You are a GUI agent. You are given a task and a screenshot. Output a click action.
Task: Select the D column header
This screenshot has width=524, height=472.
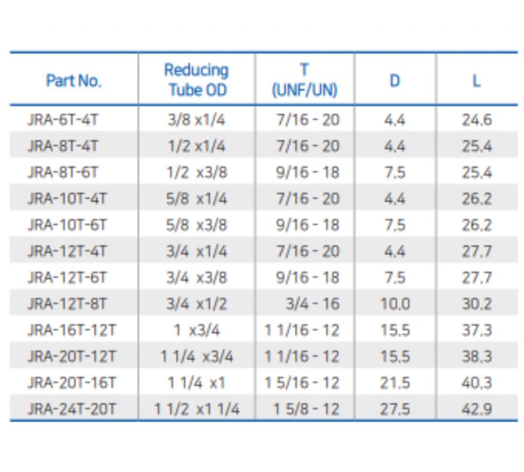coord(395,80)
